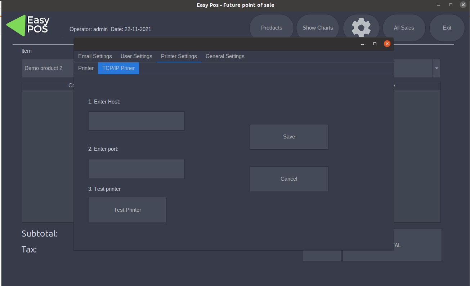Viewport: 470px width, 286px height.
Task: Click the Easy POS green arrow logo
Action: 16,26
